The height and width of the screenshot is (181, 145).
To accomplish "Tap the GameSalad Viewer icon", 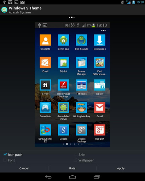I will pos(63,107).
